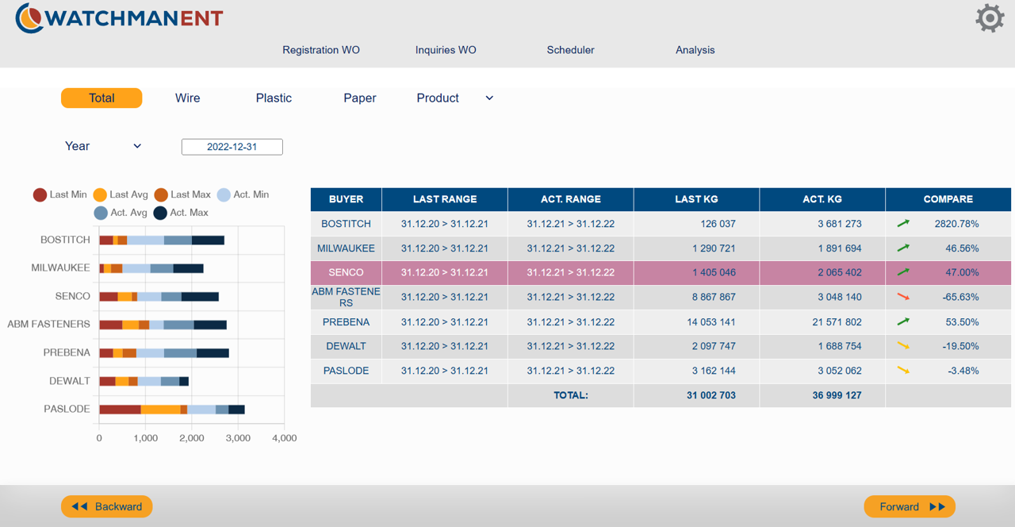Switch to the Plastic tab

tap(274, 98)
